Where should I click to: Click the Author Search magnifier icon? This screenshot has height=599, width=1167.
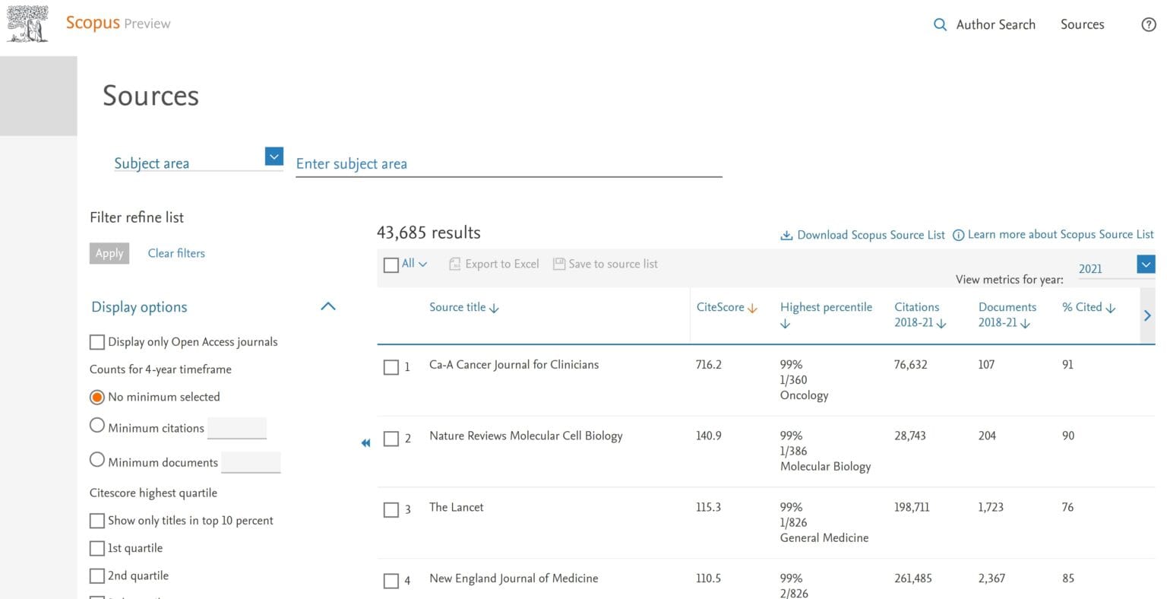point(940,24)
